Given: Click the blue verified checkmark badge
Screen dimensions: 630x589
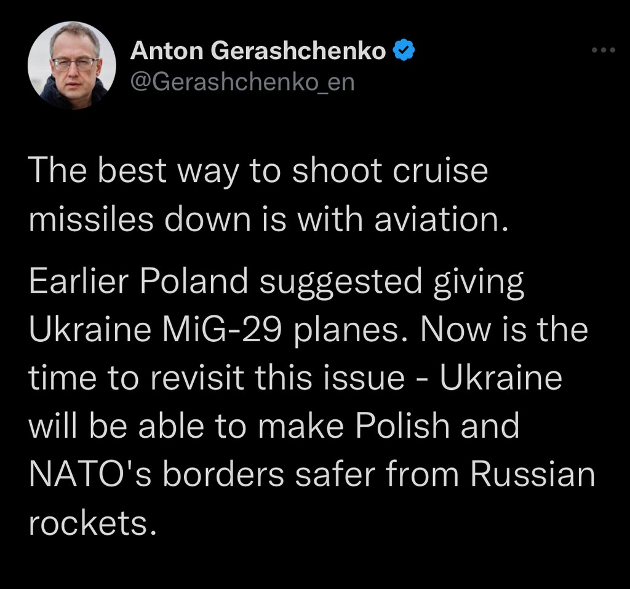Looking at the screenshot, I should pos(403,50).
